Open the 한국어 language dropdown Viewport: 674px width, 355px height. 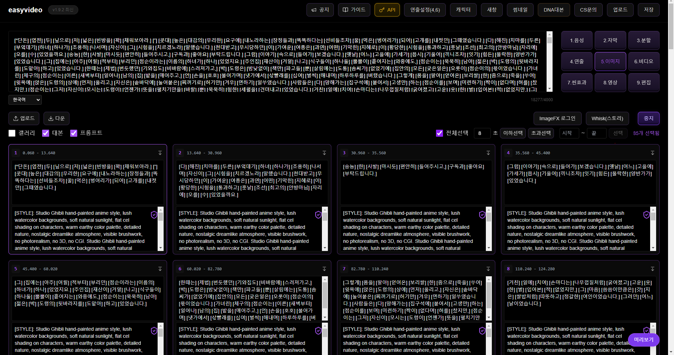tap(25, 100)
